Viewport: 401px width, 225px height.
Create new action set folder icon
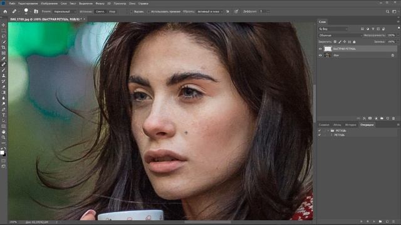tap(380, 221)
